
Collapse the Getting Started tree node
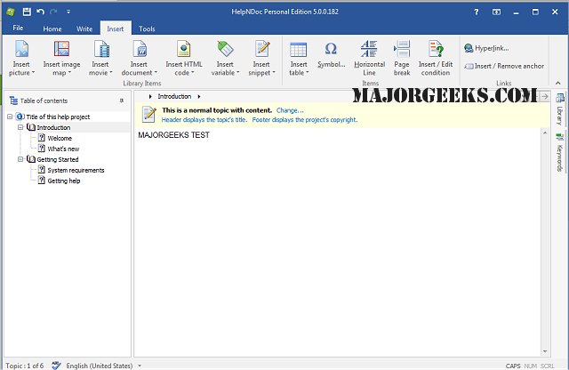click(20, 159)
